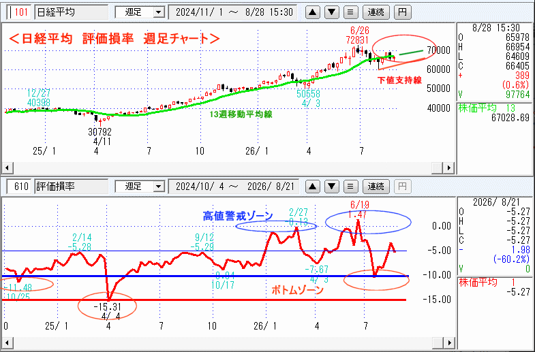Click the right scroll arrow of the upper chart
This screenshot has width=535, height=352.
pyautogui.click(x=449, y=168)
